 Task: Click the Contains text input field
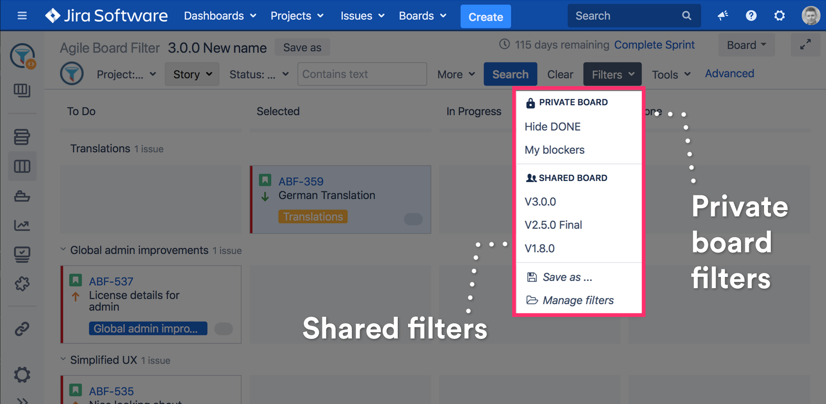tap(362, 74)
